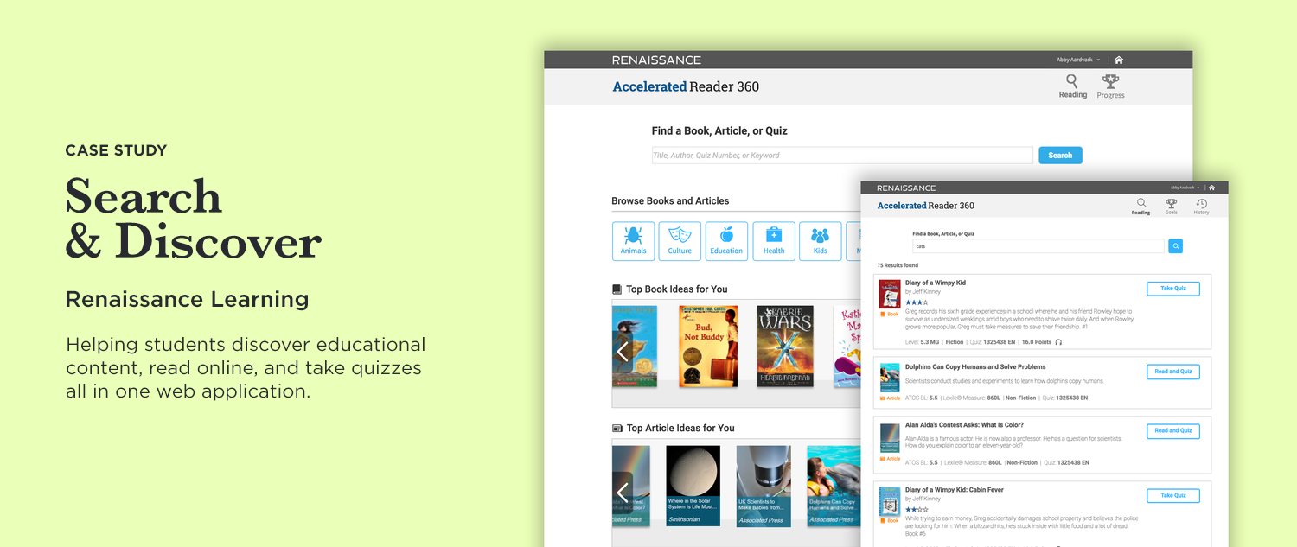Take Quiz for Cabin Fever book
The image size is (1297, 547).
click(x=1173, y=495)
